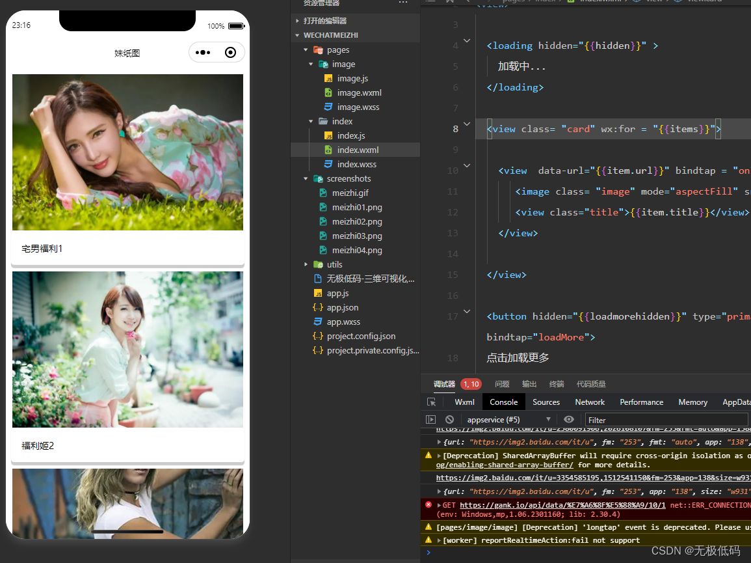Clear the console with the ban icon

449,420
